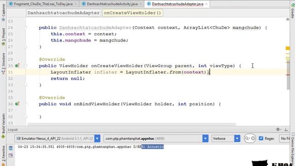The image size is (295, 166).
Task: Collapse onCreateViewHolder method at line 30
Action: coord(26,65)
